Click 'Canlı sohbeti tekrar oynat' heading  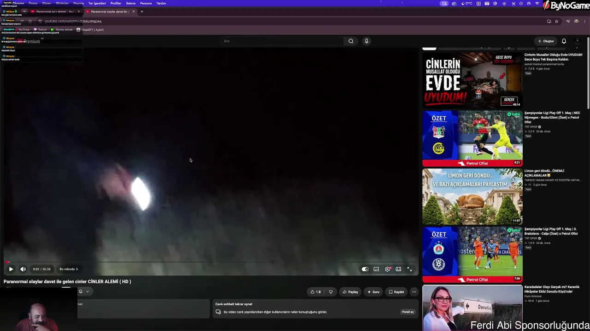[x=234, y=304]
